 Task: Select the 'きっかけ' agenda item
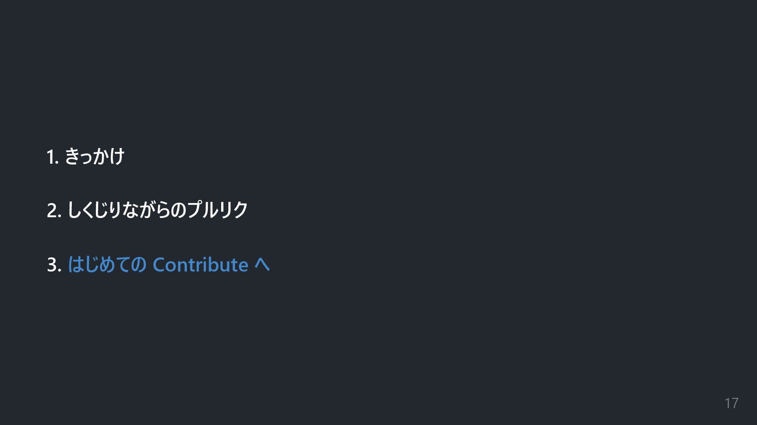94,156
